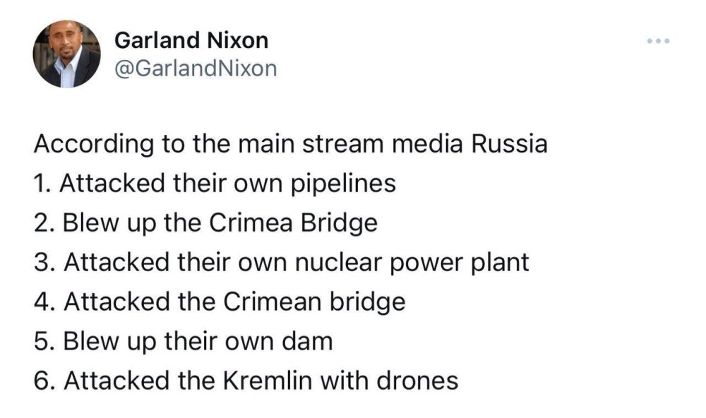Click Garland Nixon's profile picture
This screenshot has width=706, height=418.
tap(66, 54)
